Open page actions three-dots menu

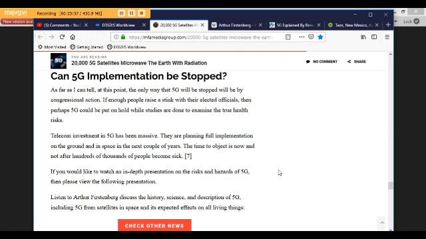point(302,37)
